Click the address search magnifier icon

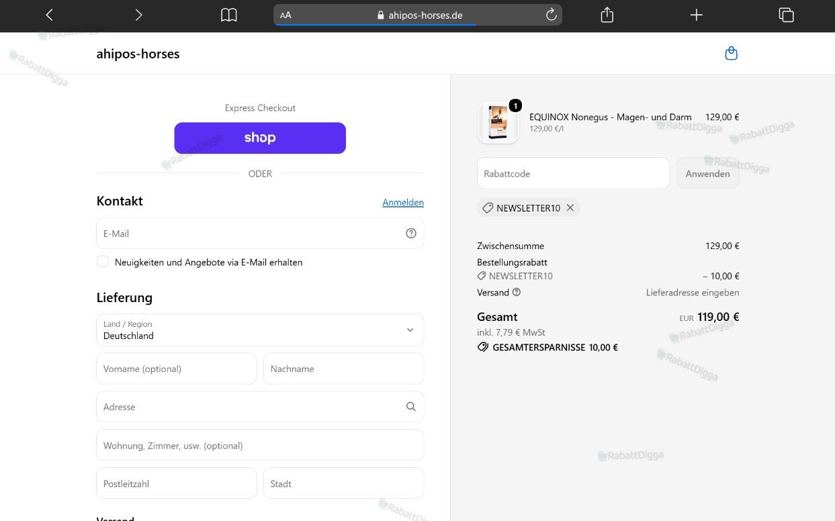coord(411,407)
